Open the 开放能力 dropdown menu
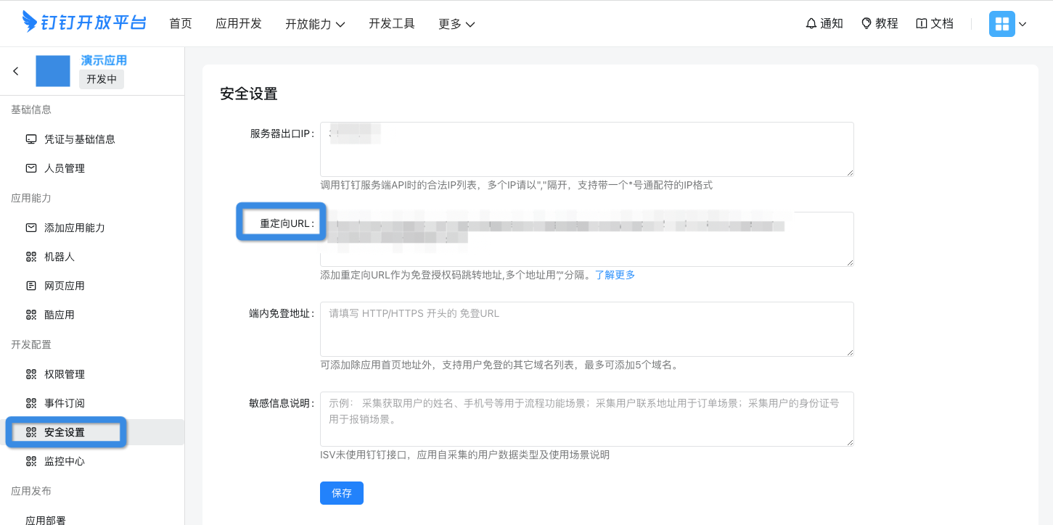The height and width of the screenshot is (525, 1053). pyautogui.click(x=315, y=24)
